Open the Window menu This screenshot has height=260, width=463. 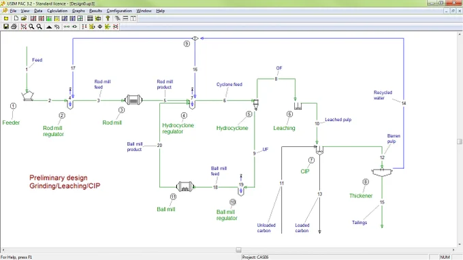(x=144, y=11)
